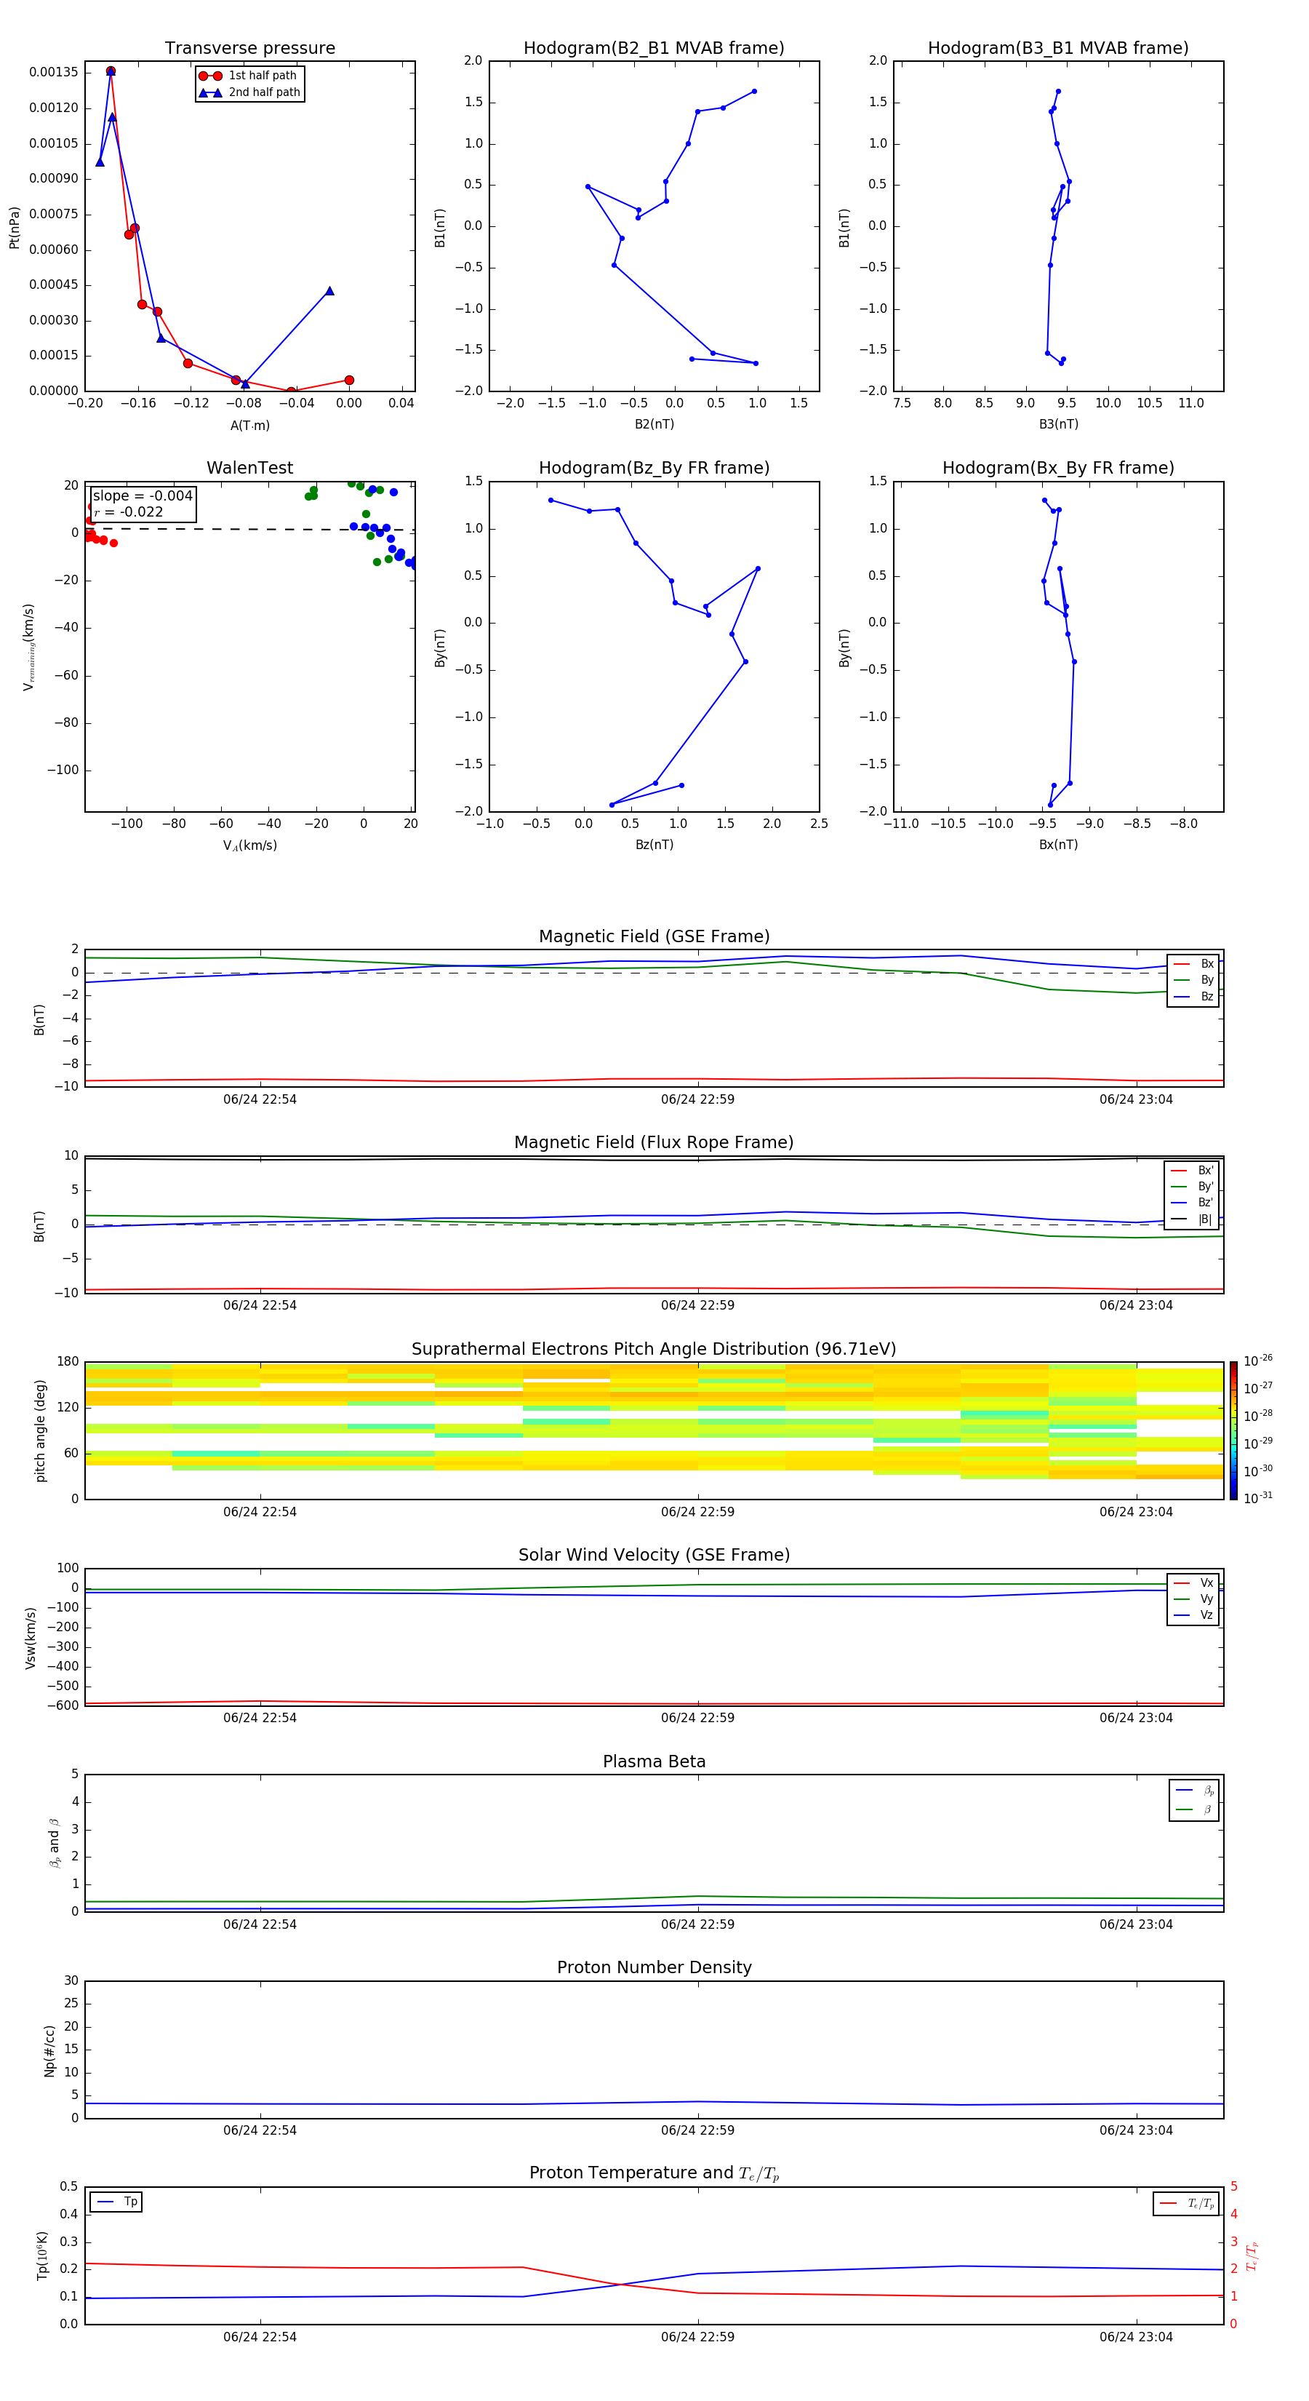1309x2401 pixels.
Task: Click the "Hodogram(B2_B1 MVAB frame)" title
Action: (654, 47)
